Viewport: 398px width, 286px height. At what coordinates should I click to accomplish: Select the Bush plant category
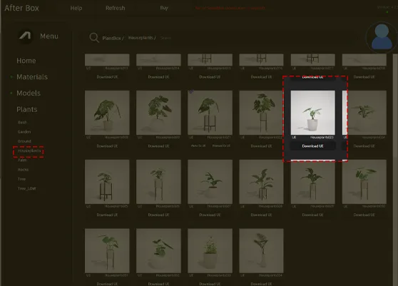point(22,123)
